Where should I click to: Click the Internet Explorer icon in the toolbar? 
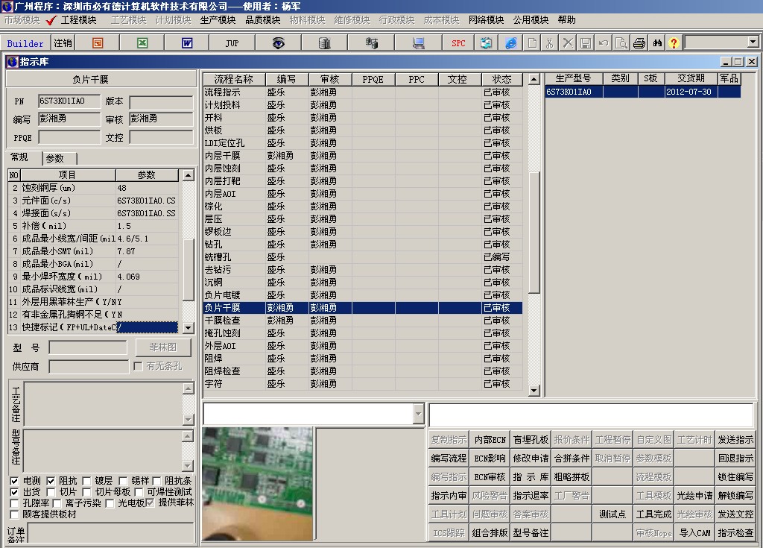pyautogui.click(x=510, y=42)
